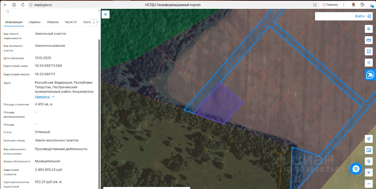This screenshot has width=376, height=189.
Task: Click Земли населенных пунктов category text
Action: pos(57,141)
